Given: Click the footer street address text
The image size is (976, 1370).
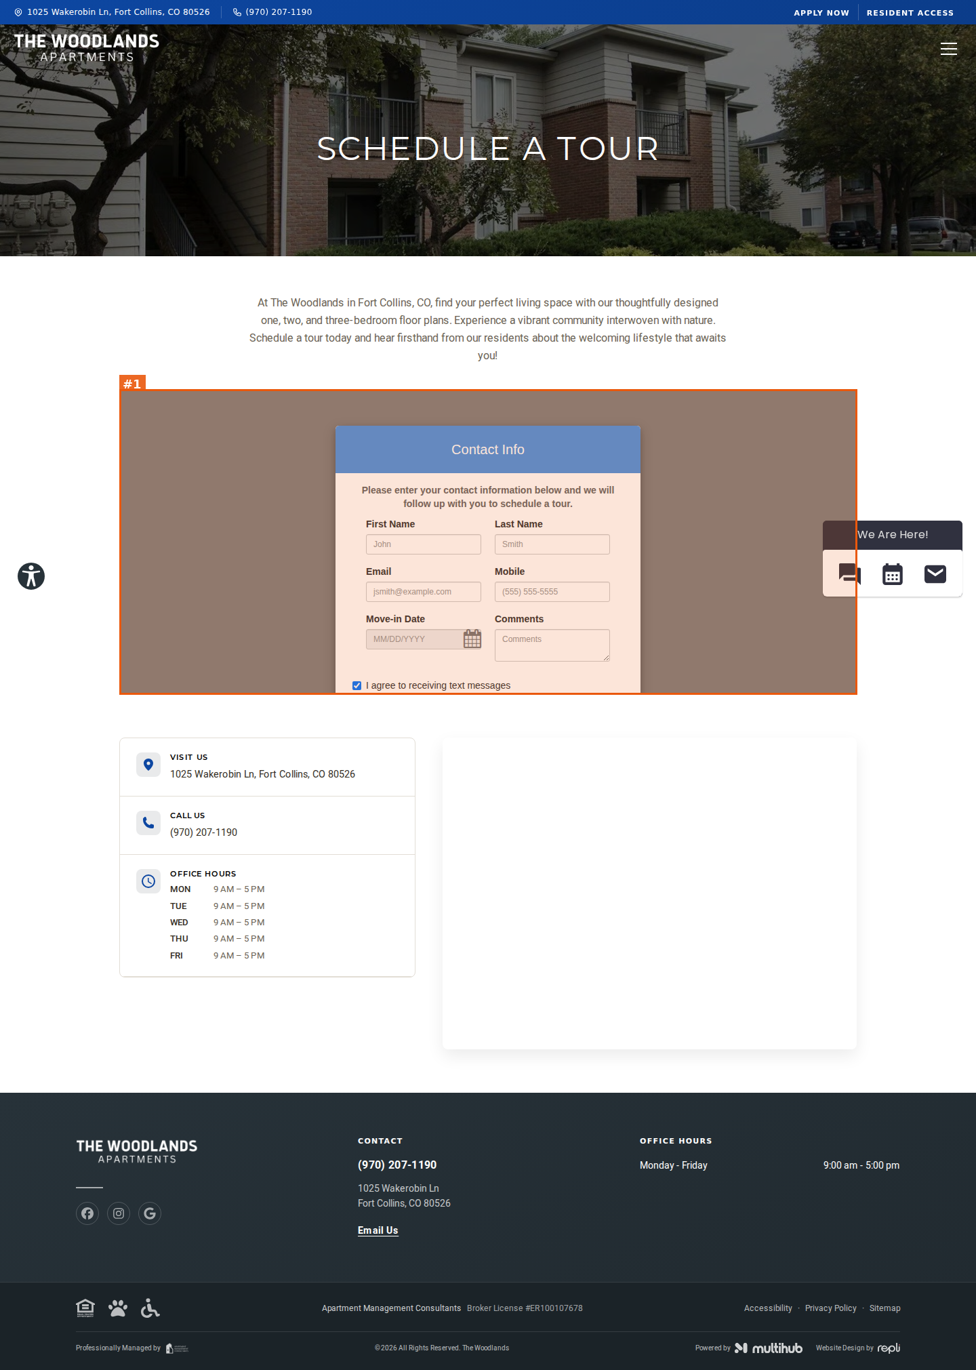Looking at the screenshot, I should click(404, 1196).
